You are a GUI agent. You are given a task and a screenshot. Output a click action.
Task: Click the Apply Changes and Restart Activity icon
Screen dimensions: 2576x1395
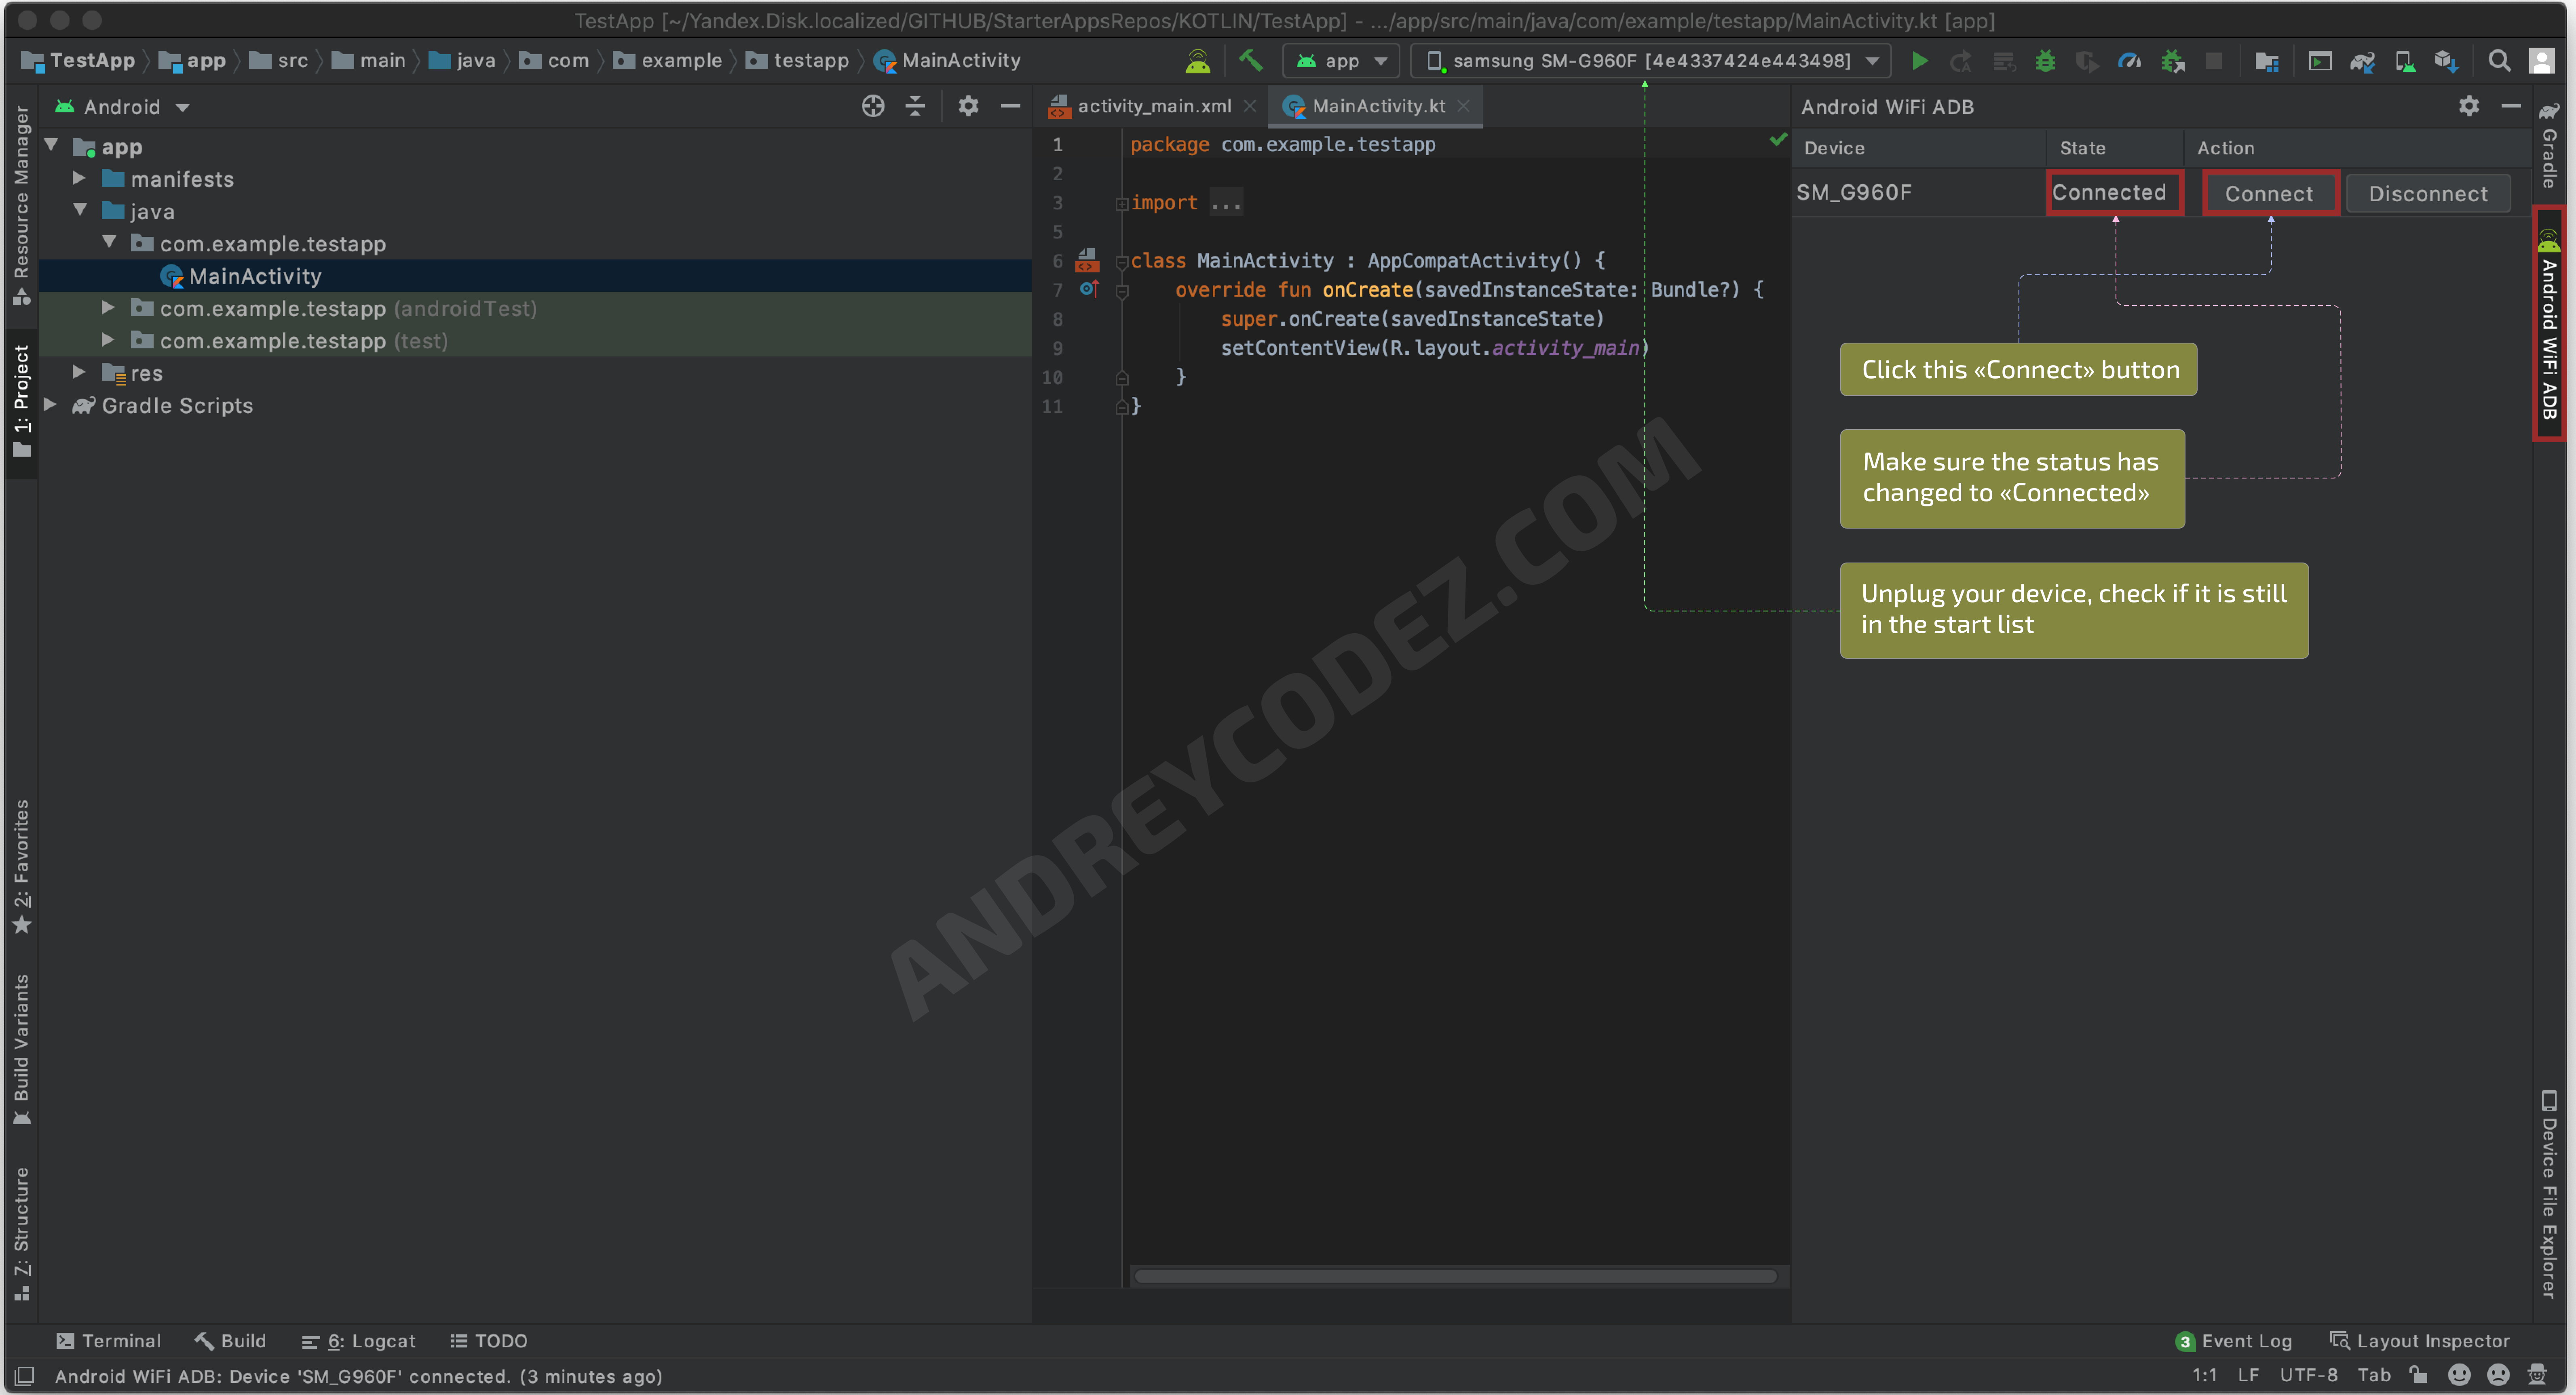(x=1961, y=61)
